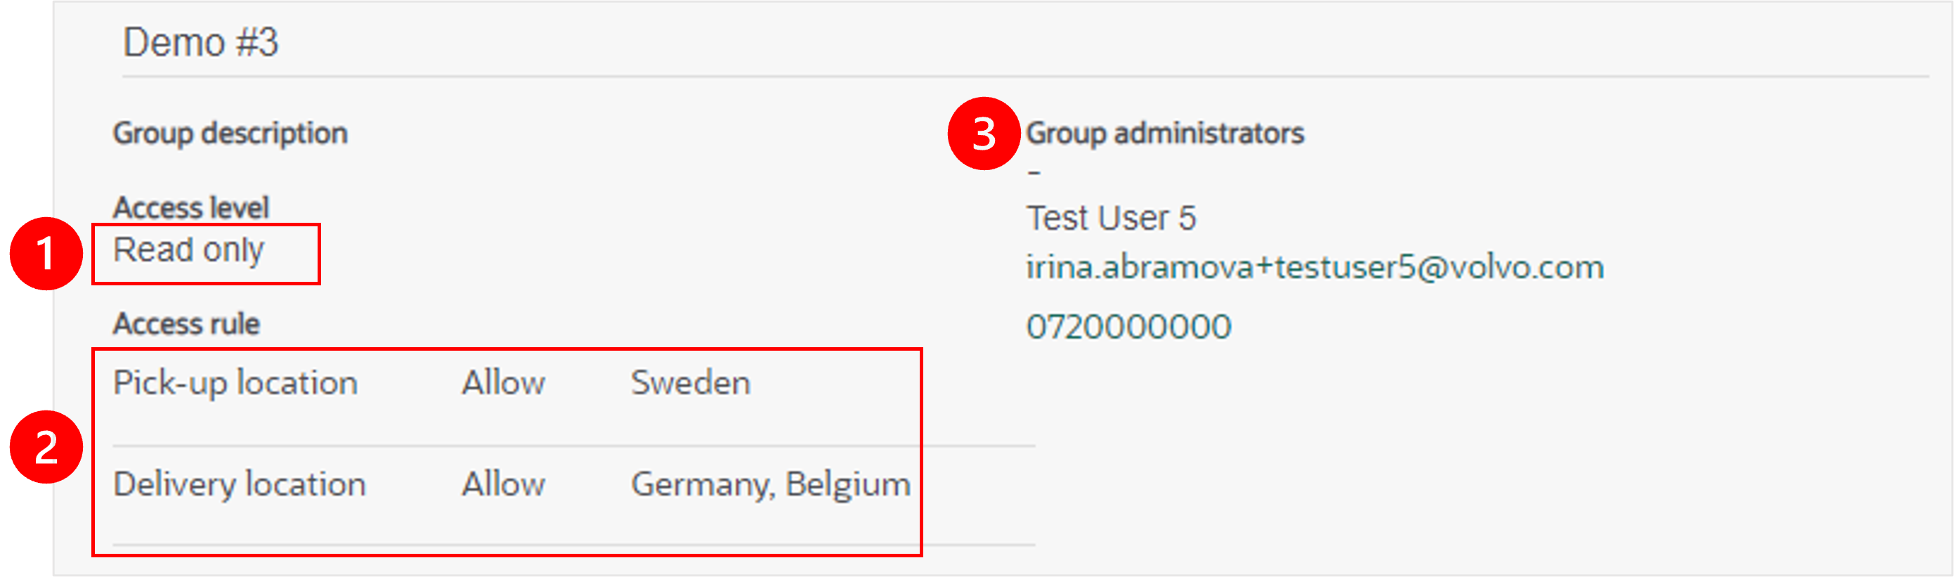Click the Pick-up location label text
Viewport: 1954px width, 577px height.
point(235,384)
